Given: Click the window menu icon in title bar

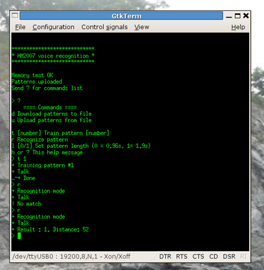Looking at the screenshot, I should tap(15, 16).
